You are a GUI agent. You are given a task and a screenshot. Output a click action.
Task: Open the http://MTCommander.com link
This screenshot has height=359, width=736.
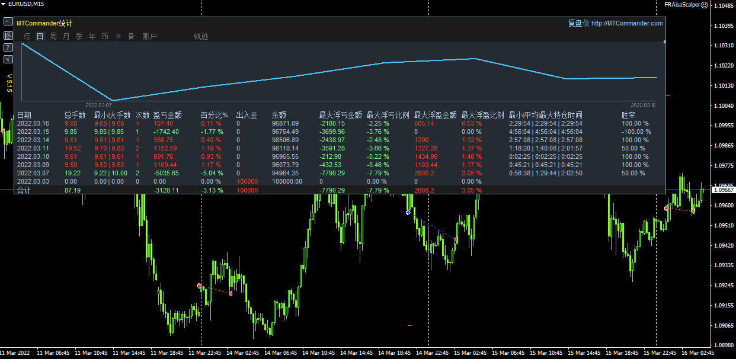pos(627,24)
